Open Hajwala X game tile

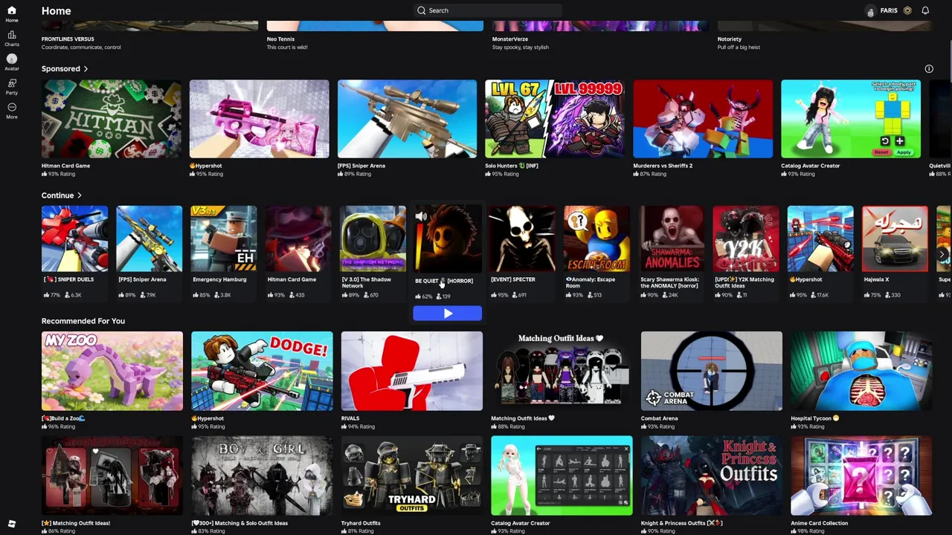[895, 239]
